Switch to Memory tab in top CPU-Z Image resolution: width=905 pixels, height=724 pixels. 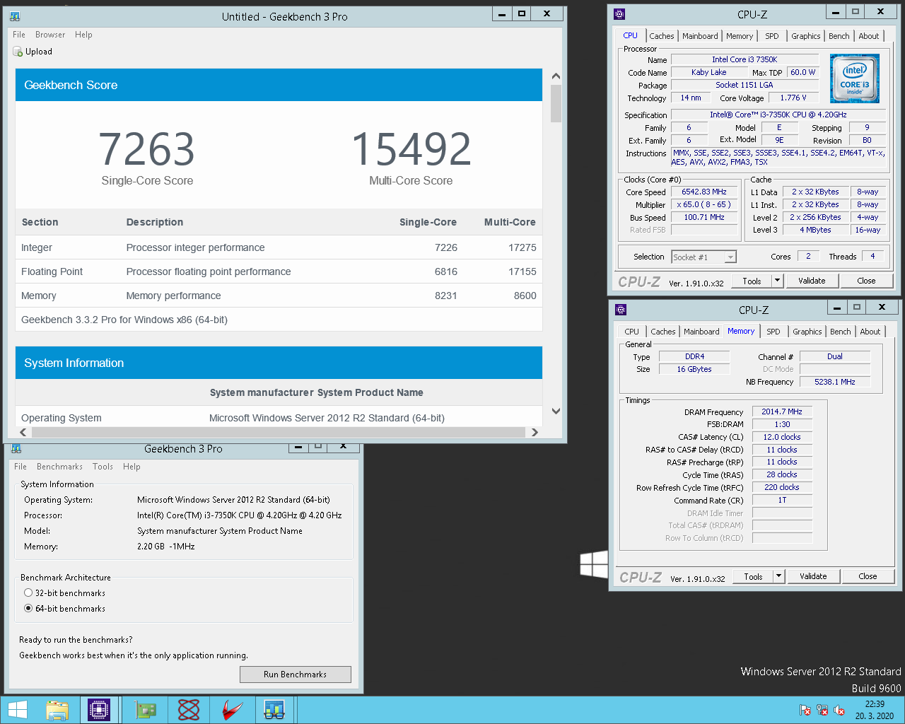click(740, 36)
